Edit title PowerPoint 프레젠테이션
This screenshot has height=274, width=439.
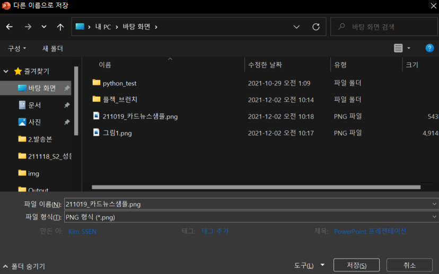pos(370,231)
